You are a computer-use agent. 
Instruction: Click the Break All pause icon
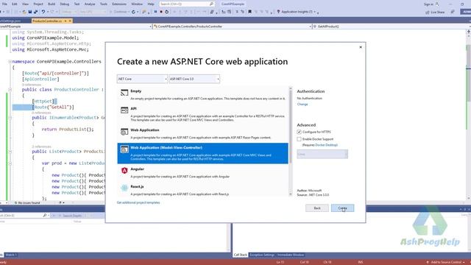coord(155,12)
